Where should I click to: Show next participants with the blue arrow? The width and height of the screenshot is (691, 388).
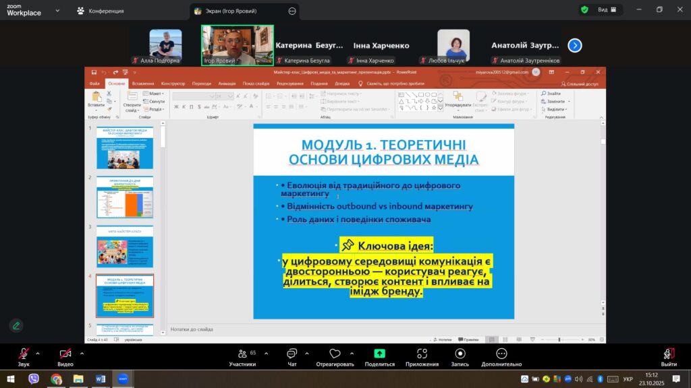pos(574,45)
